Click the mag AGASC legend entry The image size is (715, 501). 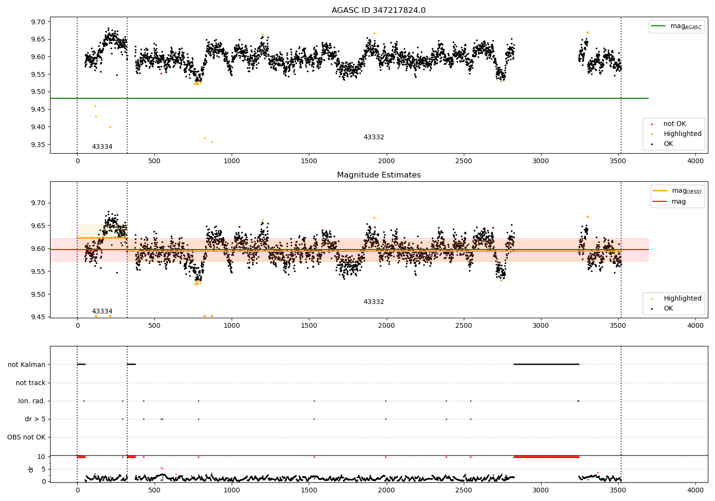tap(677, 26)
